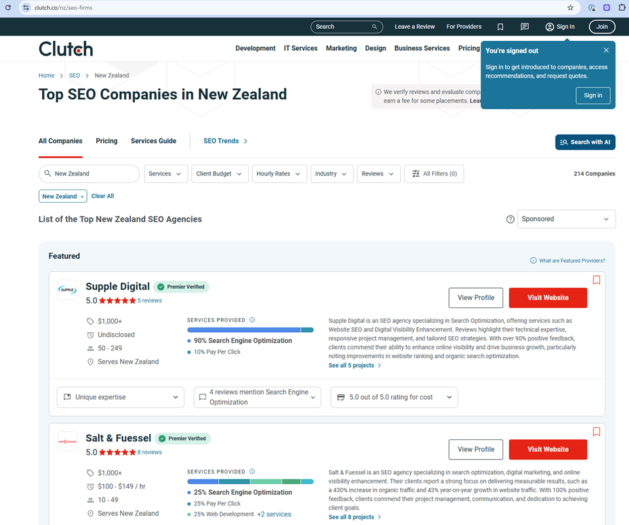This screenshot has height=525, width=629.
Task: Click See all 5 projects link
Action: click(x=355, y=366)
